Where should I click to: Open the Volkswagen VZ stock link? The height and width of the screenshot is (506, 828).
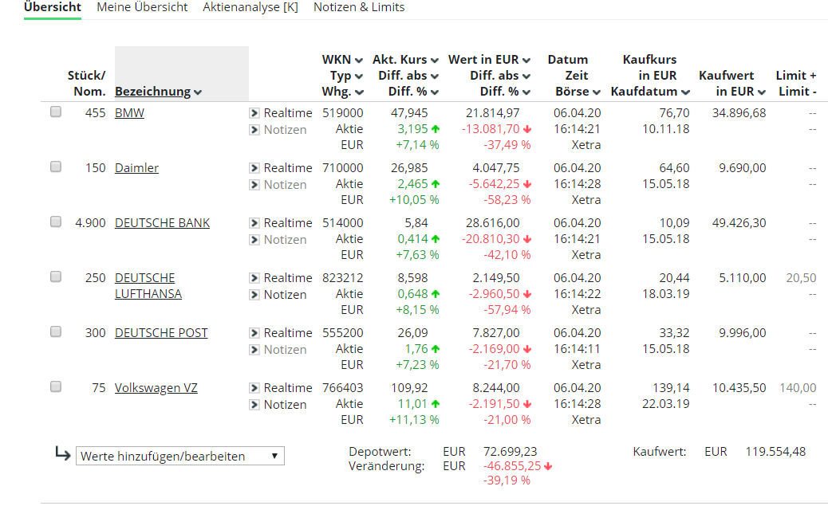coord(156,388)
